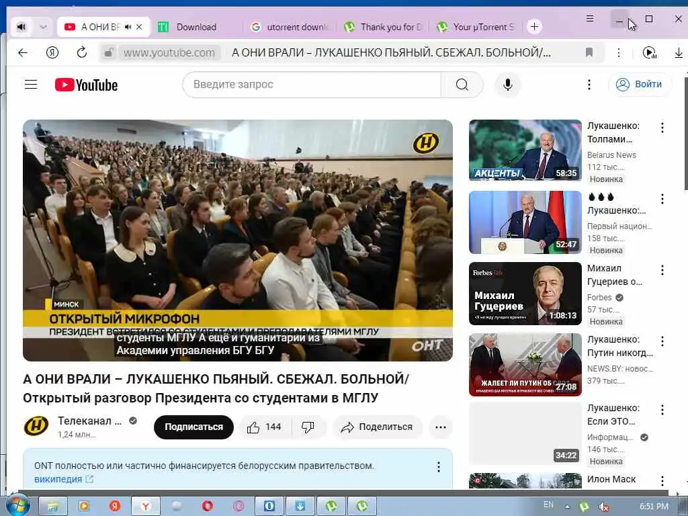Viewport: 688px width, 516px height.
Task: Open the 52:47 Лукашенко video thumbnail
Action: tap(525, 222)
